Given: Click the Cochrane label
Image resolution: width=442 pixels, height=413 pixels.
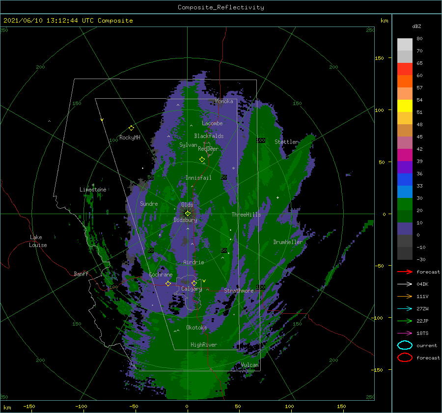Looking at the screenshot, I should 161,275.
